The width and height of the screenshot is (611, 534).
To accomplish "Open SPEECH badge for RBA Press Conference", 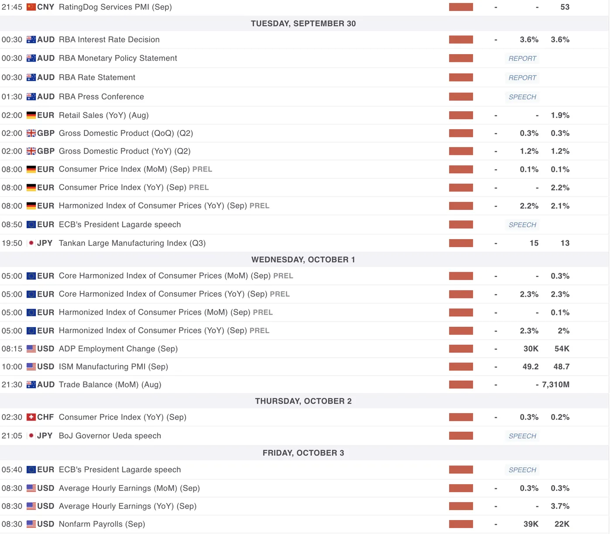I will (522, 97).
